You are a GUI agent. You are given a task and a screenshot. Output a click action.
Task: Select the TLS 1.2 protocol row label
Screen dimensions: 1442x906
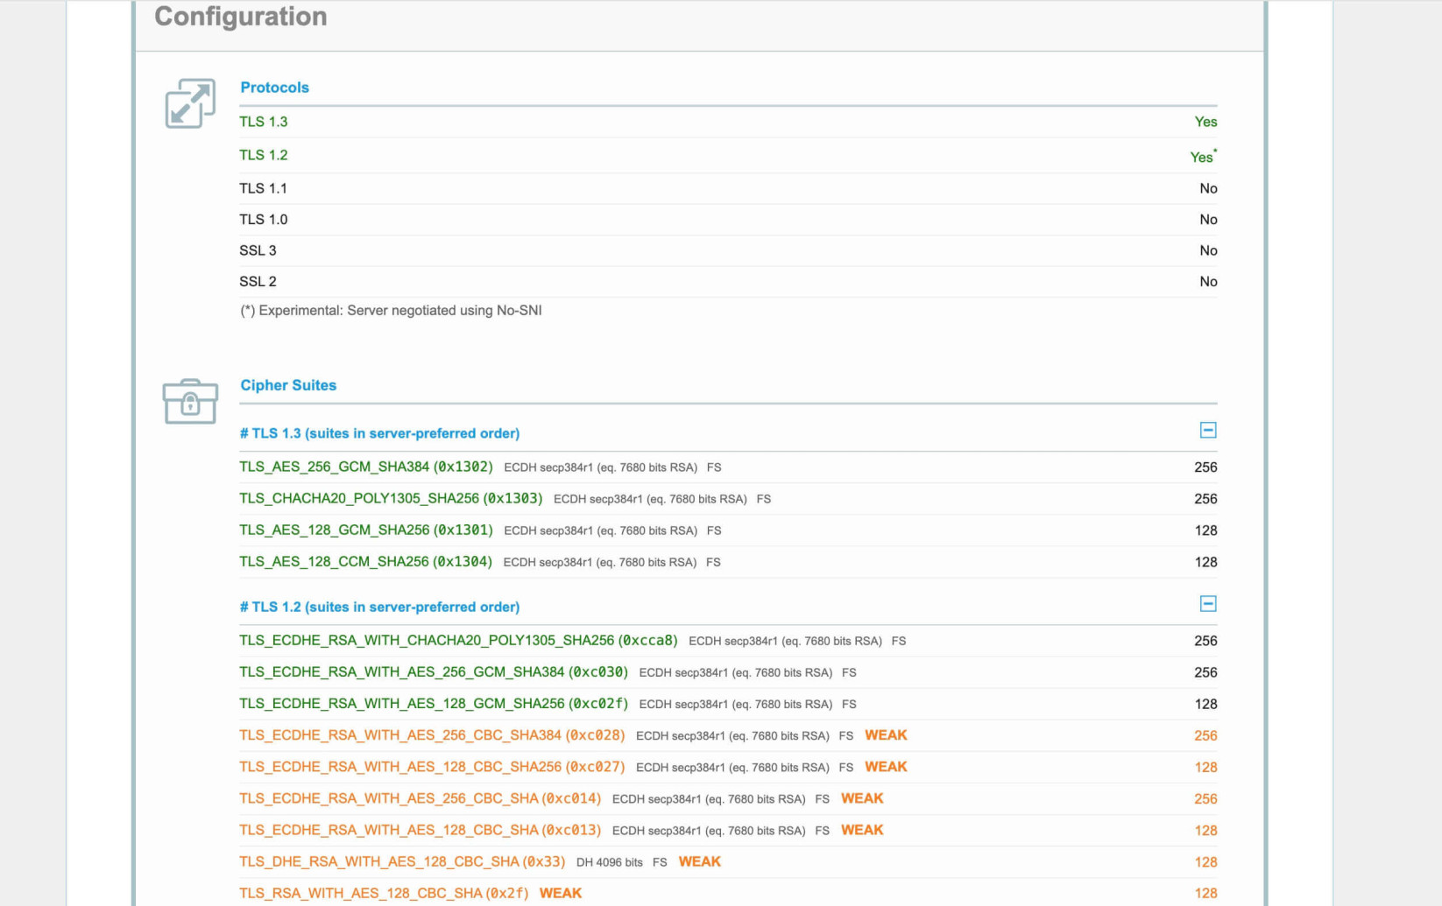coord(264,155)
